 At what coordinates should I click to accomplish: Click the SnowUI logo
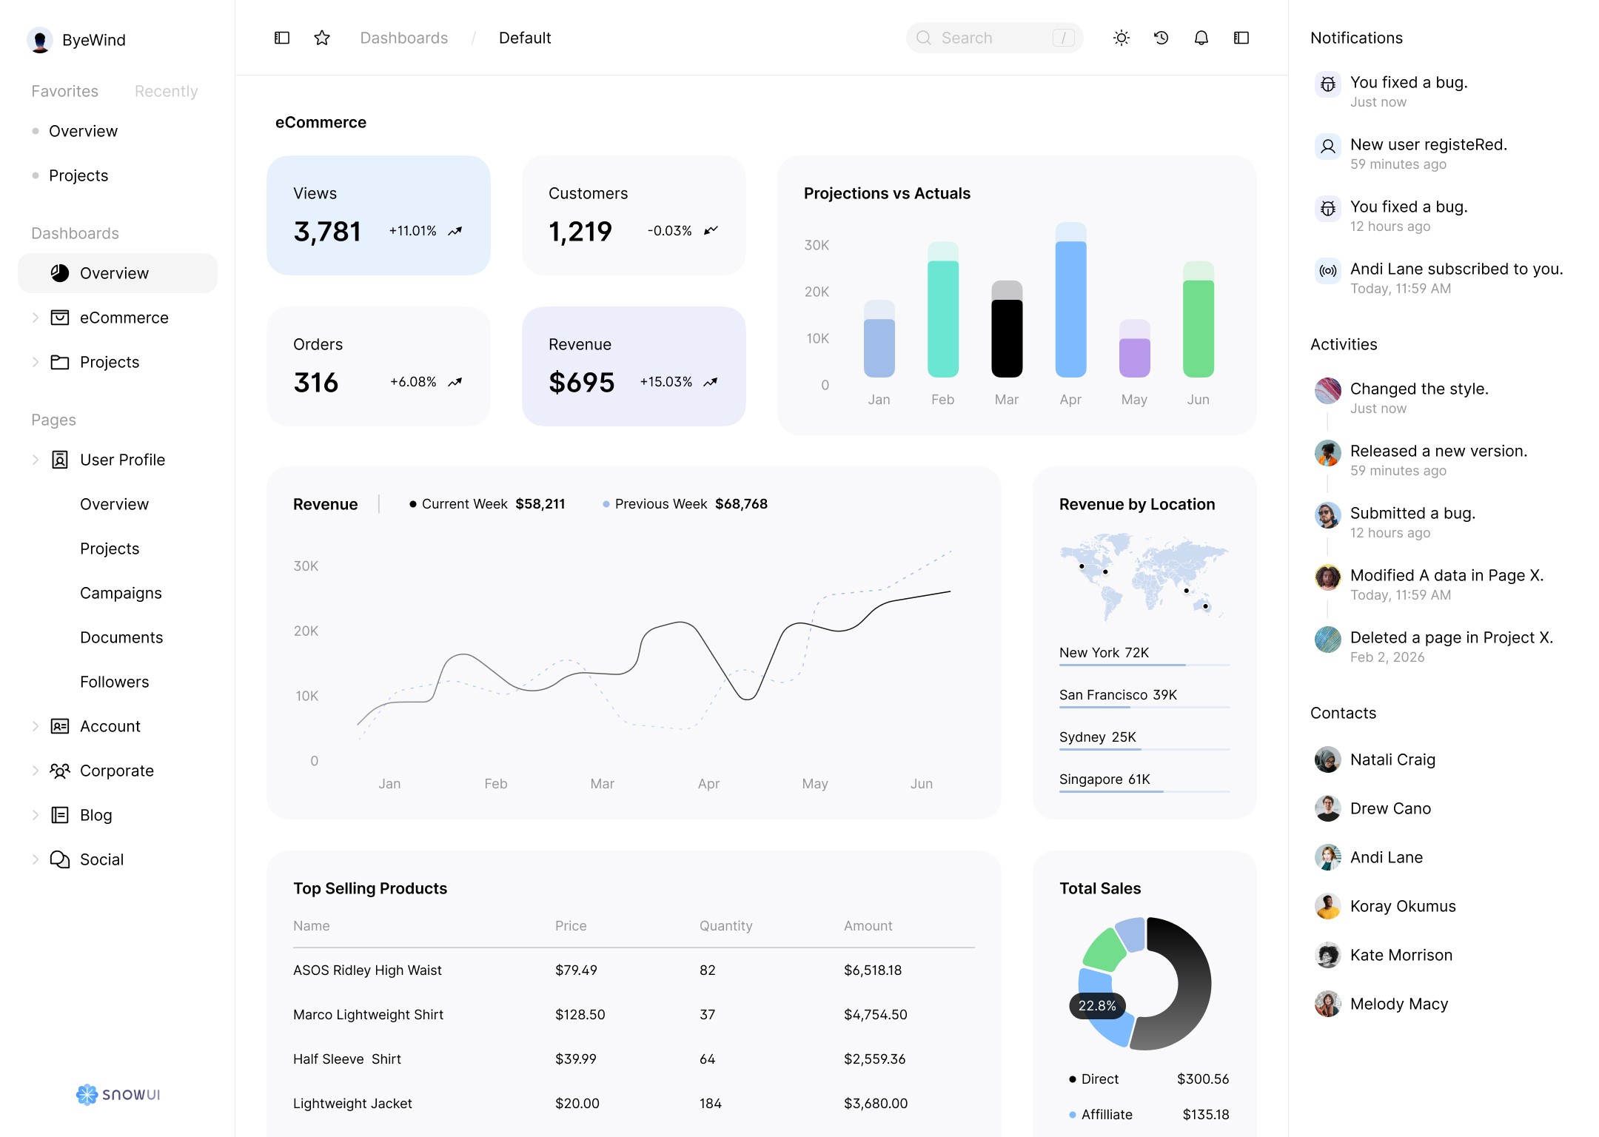118,1094
